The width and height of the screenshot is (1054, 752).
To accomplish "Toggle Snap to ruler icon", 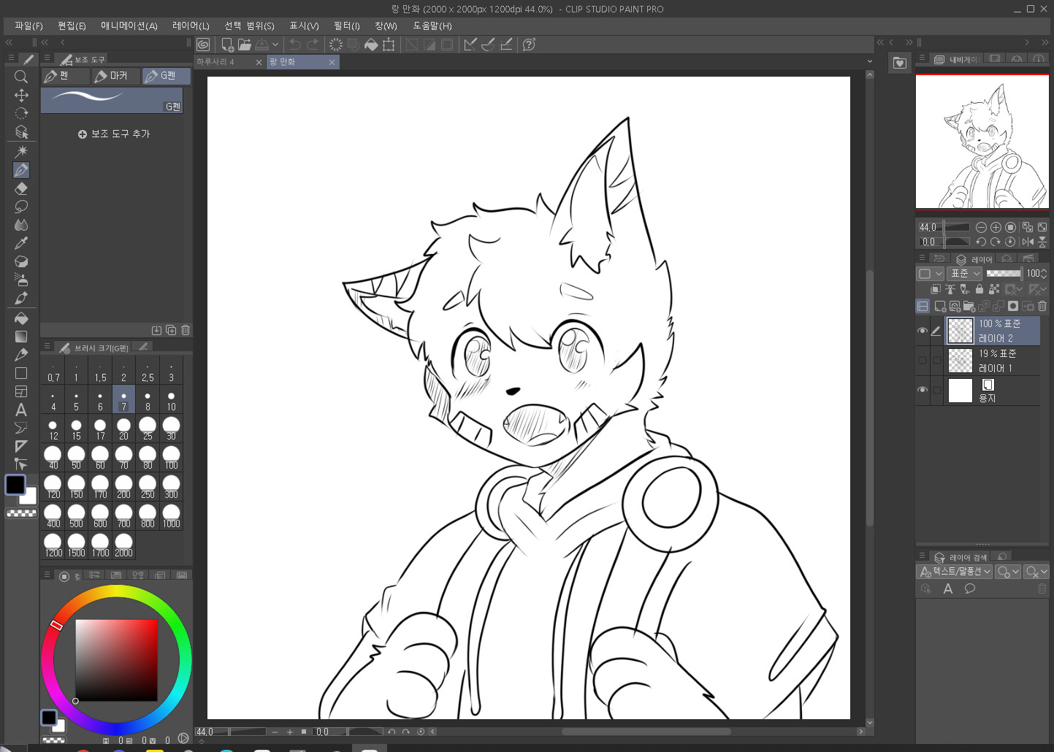I will 470,45.
